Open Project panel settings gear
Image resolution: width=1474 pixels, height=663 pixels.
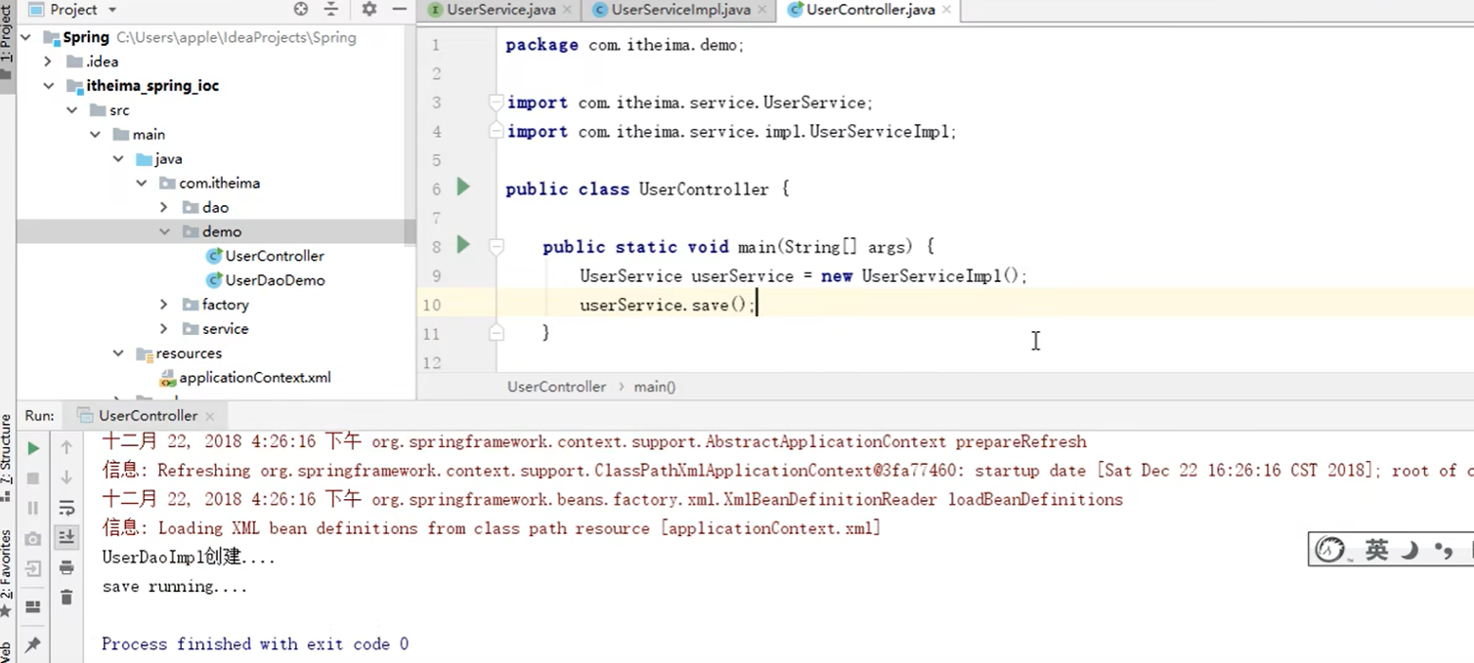tap(369, 11)
